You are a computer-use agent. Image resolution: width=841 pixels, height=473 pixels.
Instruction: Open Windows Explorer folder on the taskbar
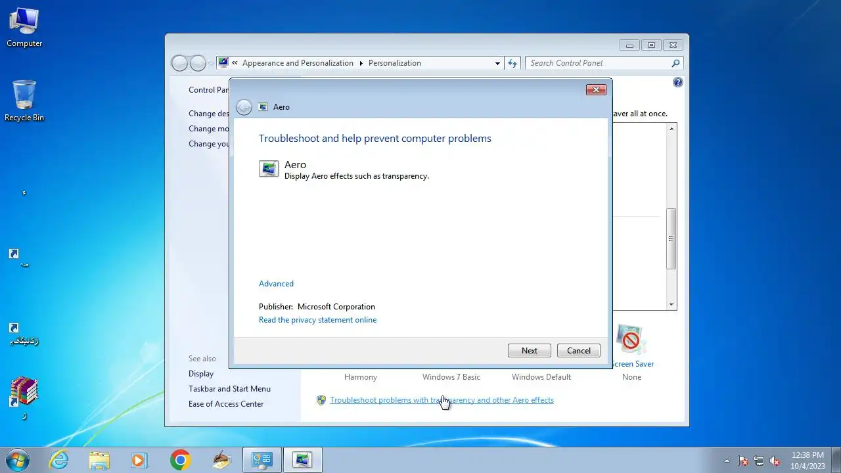[99, 460]
